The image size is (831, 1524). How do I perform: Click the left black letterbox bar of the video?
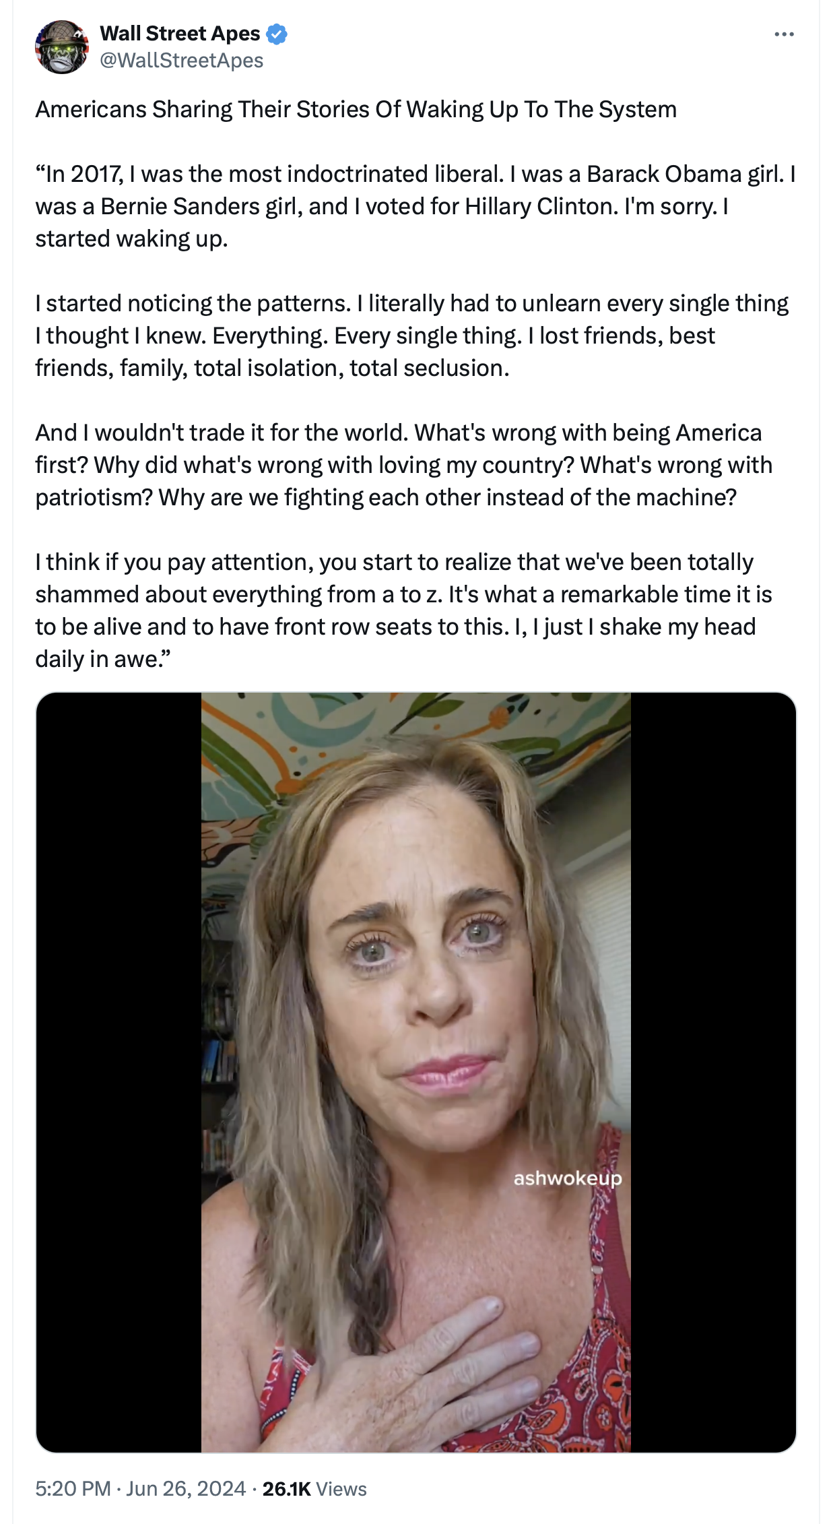click(119, 1072)
